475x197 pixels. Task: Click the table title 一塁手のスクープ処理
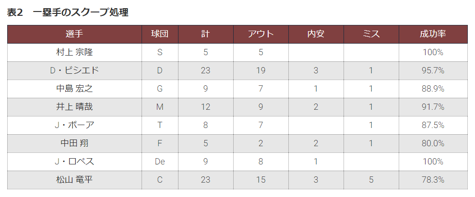pos(81,12)
